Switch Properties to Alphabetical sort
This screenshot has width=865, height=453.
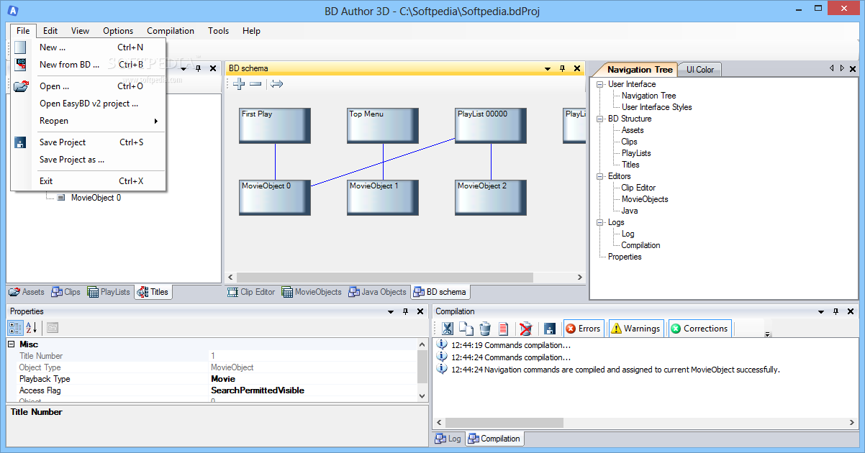[x=32, y=328]
